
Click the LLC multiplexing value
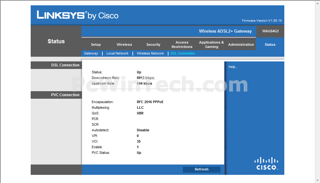click(140, 107)
